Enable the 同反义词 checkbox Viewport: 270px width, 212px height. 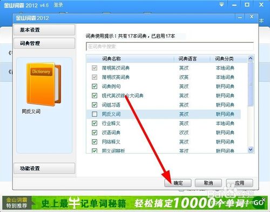(94, 114)
